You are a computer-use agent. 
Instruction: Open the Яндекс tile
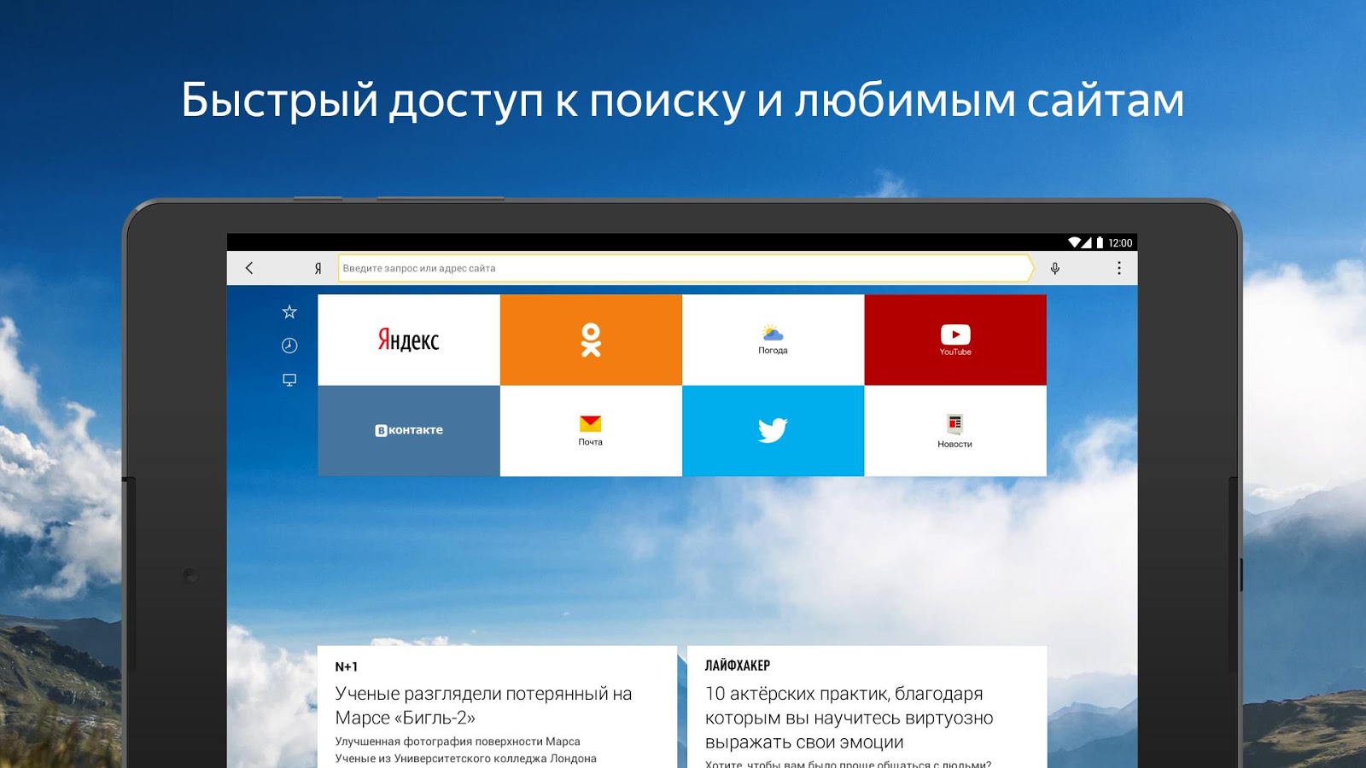(x=409, y=340)
